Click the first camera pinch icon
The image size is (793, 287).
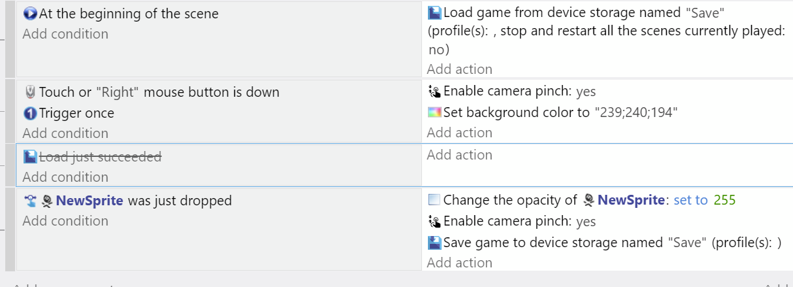(x=434, y=92)
